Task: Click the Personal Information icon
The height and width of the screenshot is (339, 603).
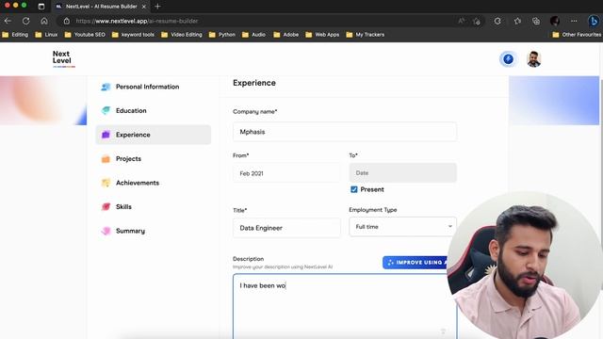Action: pos(106,87)
